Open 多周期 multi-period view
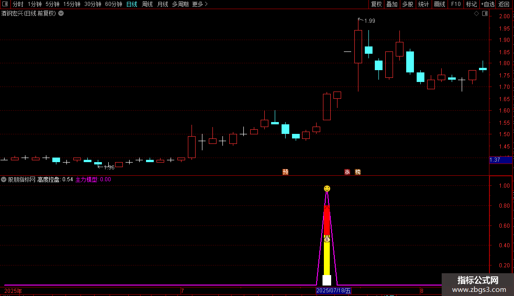The width and height of the screenshot is (514, 296). point(180,4)
